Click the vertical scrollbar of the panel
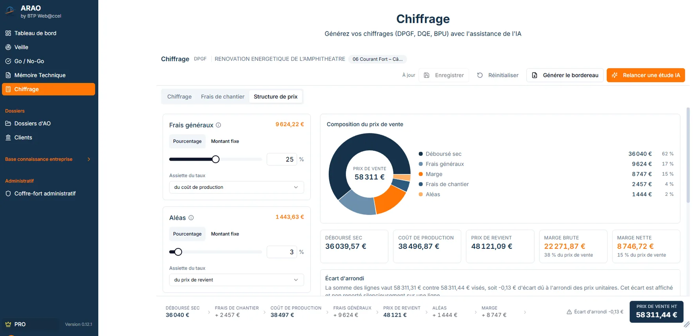This screenshot has height=336, width=696. 688,155
